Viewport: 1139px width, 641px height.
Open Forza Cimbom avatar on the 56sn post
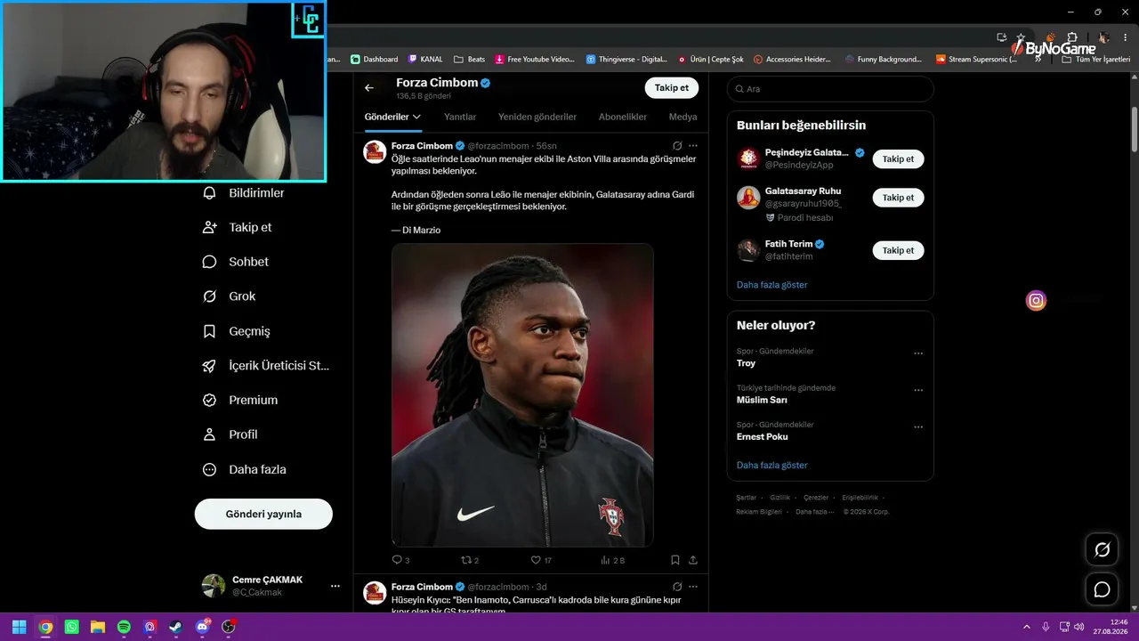point(375,151)
